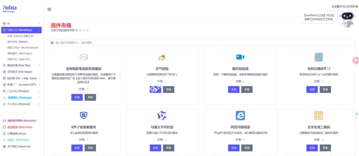This screenshot has height=156, width=359.
Task: Click the Tongyi Qianwen chat plugin icon
Action: (x=162, y=116)
